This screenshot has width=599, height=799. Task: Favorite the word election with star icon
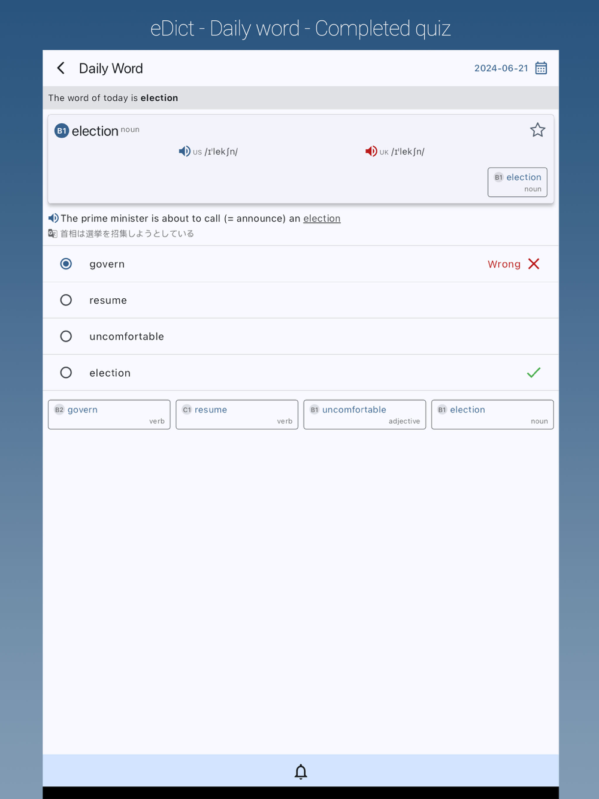537,130
